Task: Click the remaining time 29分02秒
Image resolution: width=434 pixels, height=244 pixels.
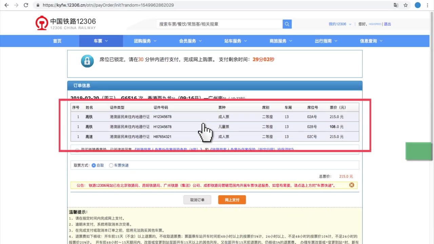Action: click(263, 59)
